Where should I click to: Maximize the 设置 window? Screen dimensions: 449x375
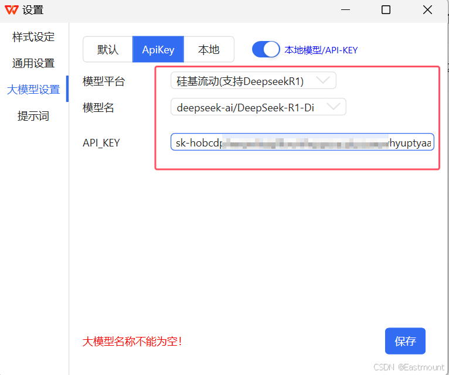[x=386, y=10]
